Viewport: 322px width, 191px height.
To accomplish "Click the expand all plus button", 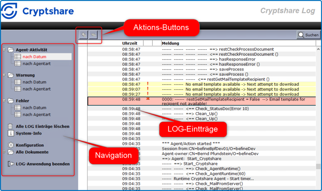I will 83,35.
